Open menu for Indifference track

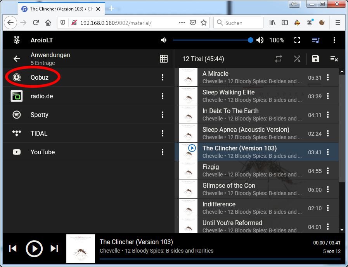pyautogui.click(x=328, y=208)
